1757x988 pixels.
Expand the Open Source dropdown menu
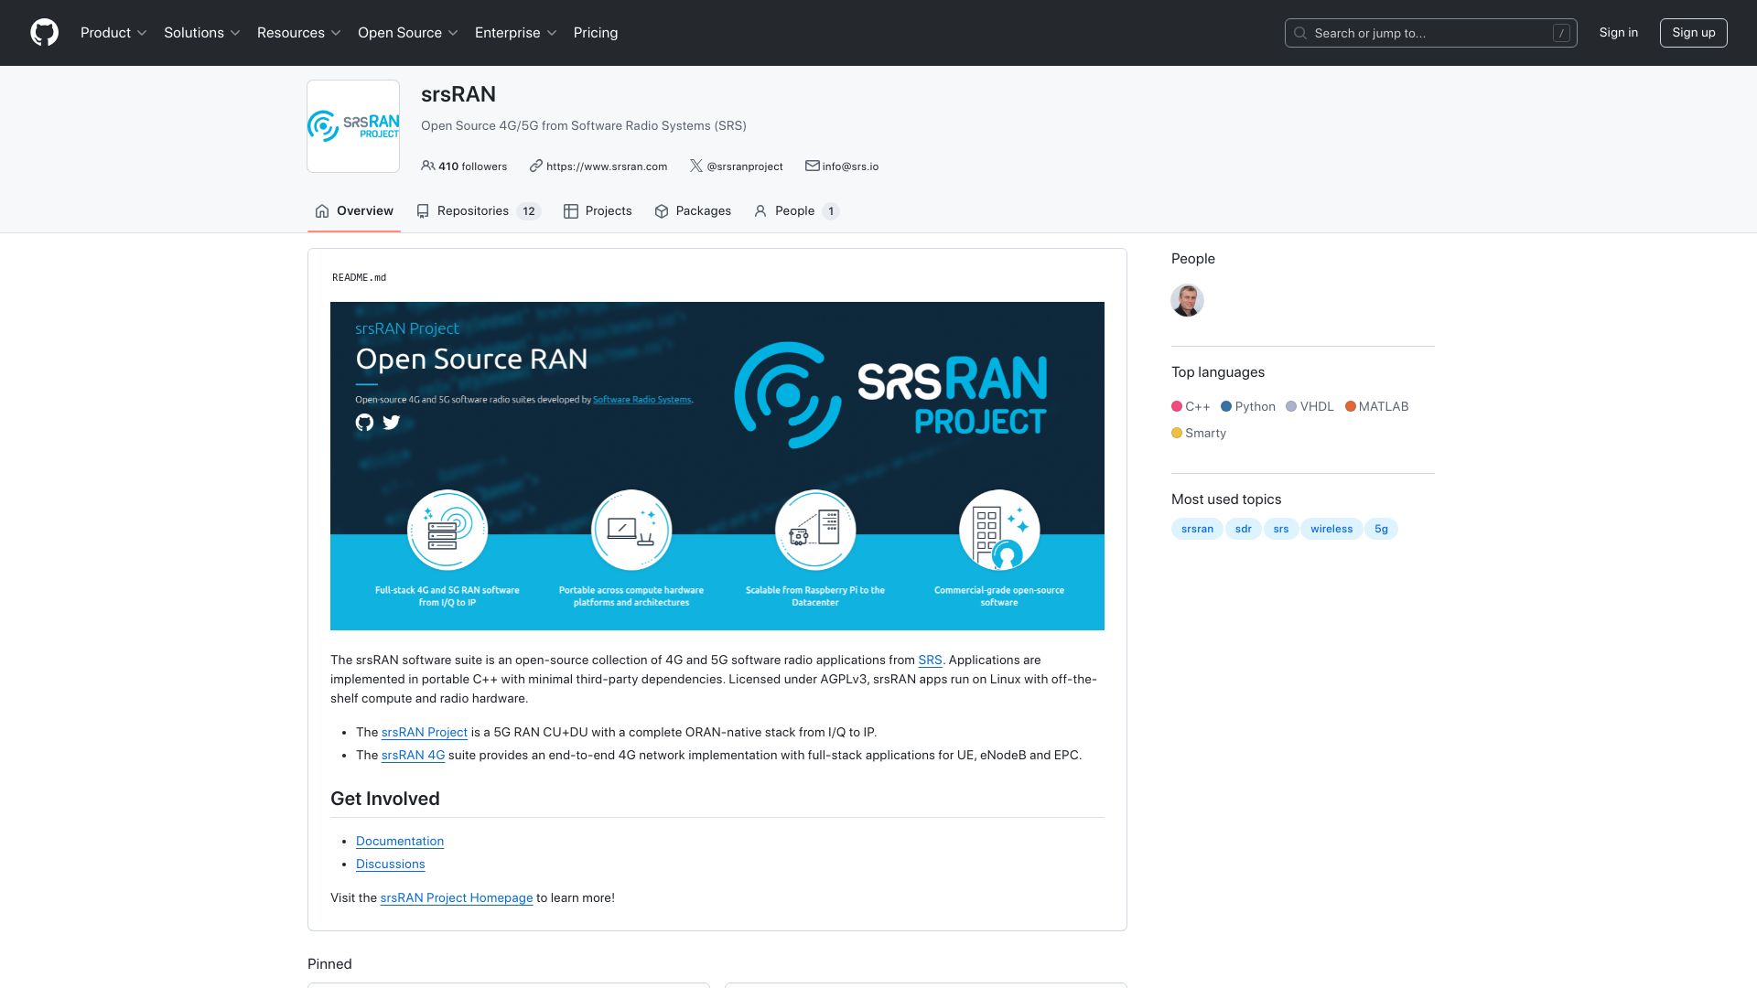coord(408,33)
